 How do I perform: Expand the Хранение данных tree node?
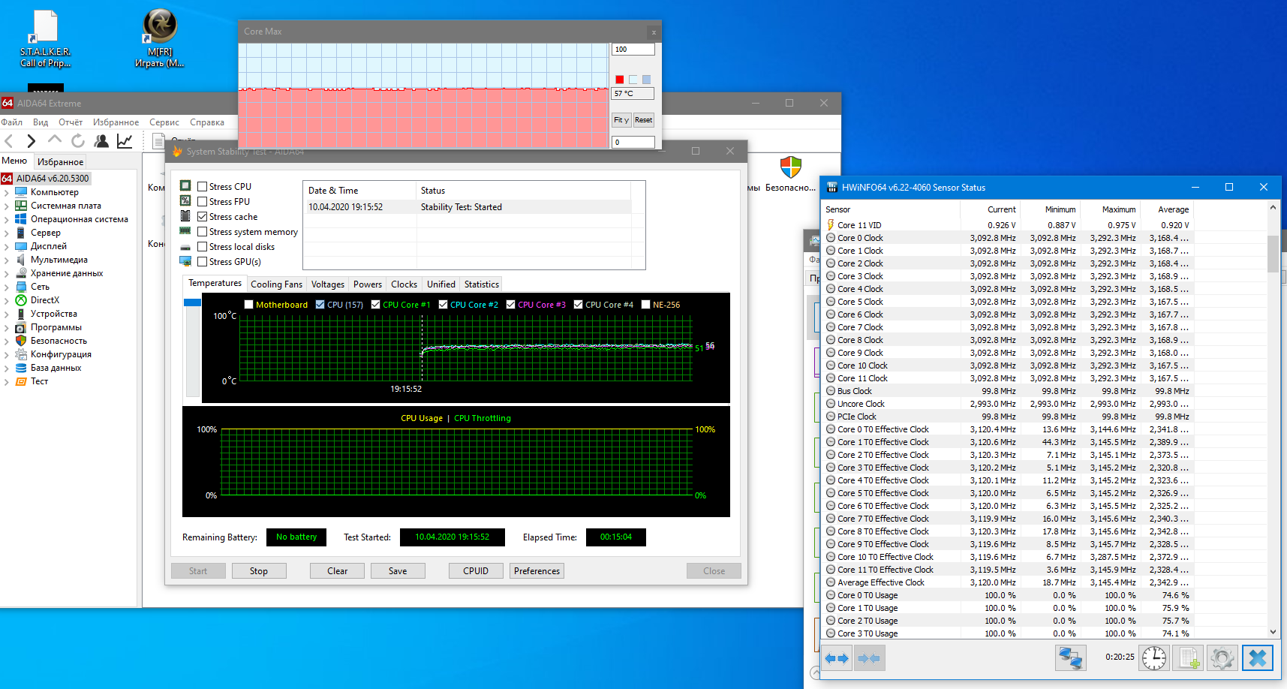click(x=7, y=274)
